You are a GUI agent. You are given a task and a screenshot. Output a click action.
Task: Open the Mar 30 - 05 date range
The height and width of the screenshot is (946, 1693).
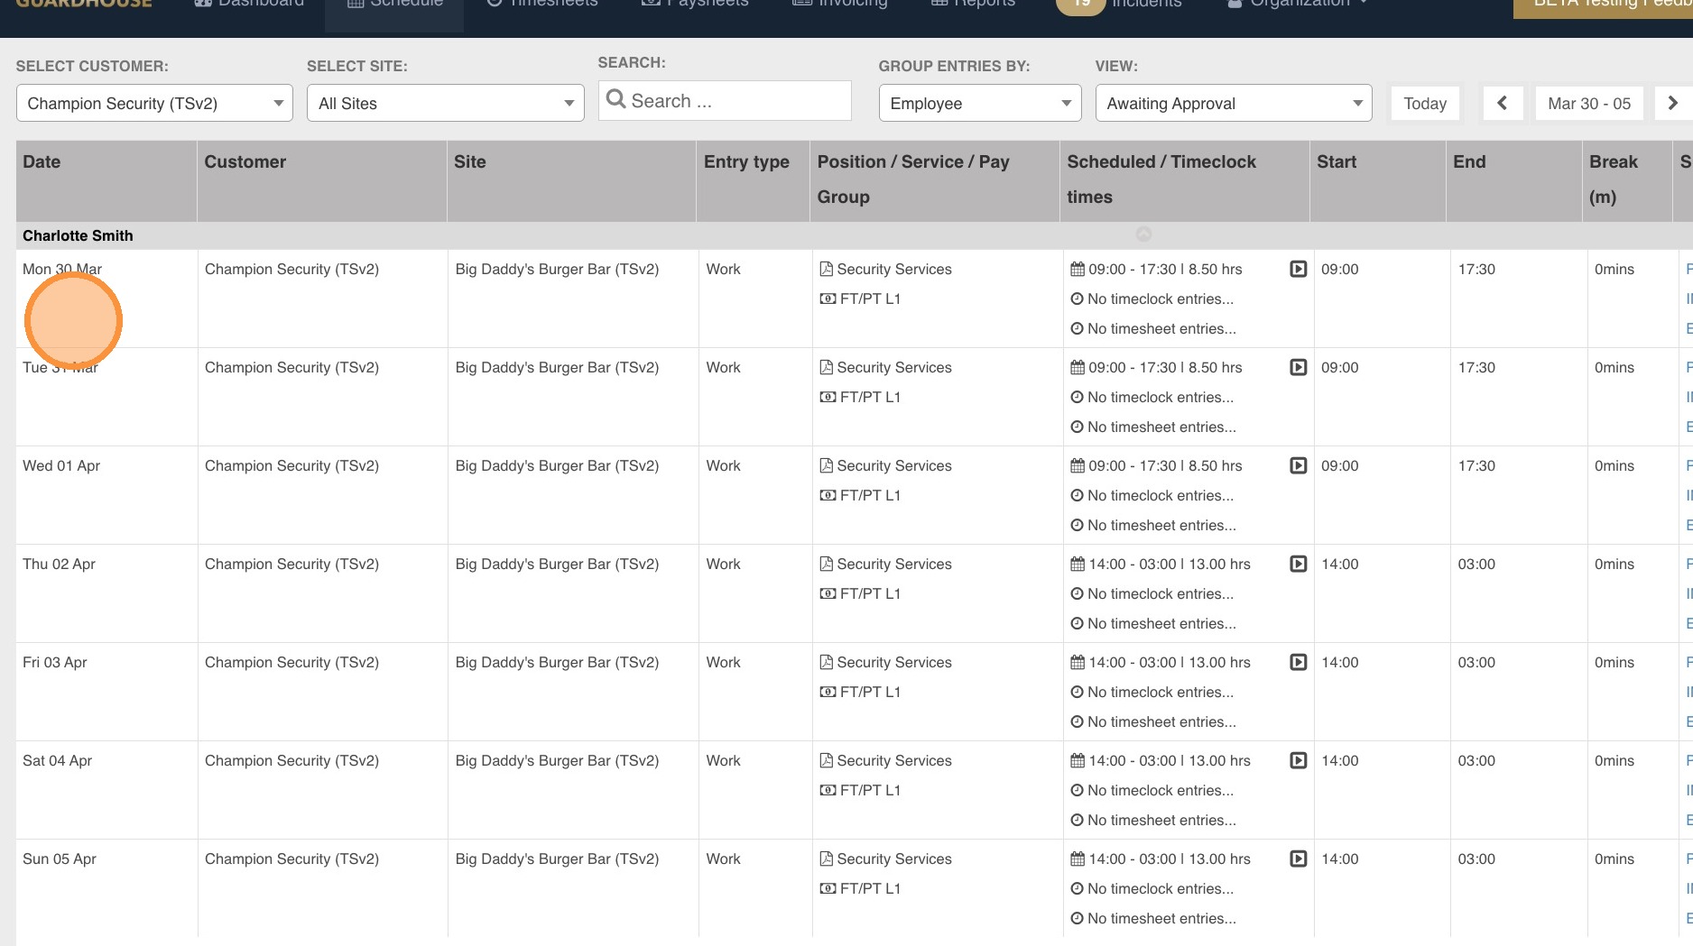[1589, 104]
